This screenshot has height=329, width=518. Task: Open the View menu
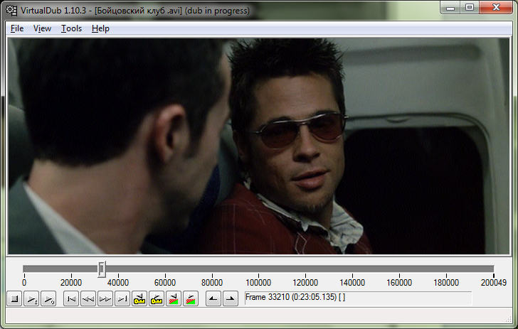[42, 28]
